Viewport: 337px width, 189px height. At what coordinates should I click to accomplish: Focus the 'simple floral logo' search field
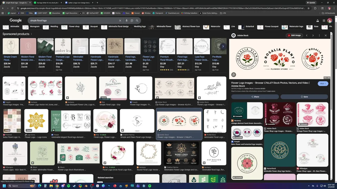[74, 20]
